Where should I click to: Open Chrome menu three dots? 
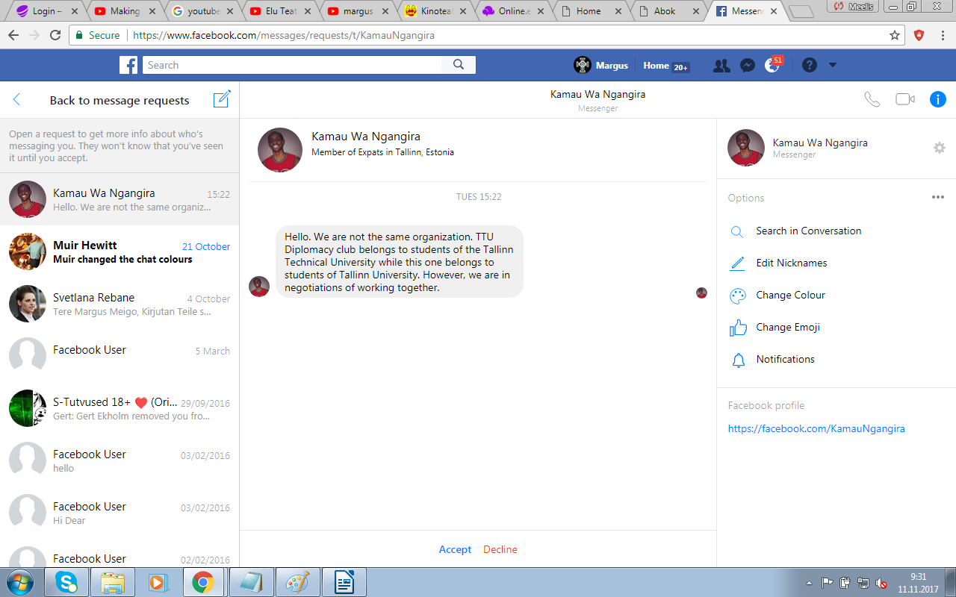coord(942,35)
